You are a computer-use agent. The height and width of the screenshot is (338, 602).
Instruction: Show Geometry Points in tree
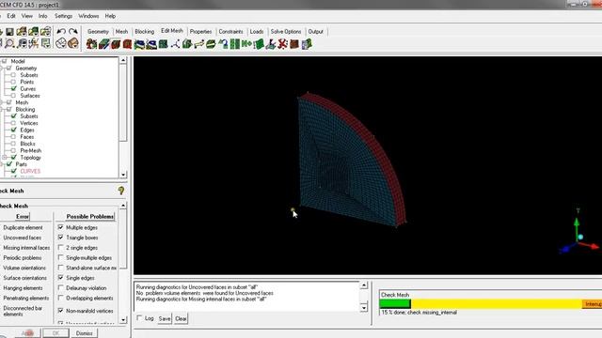[x=14, y=82]
